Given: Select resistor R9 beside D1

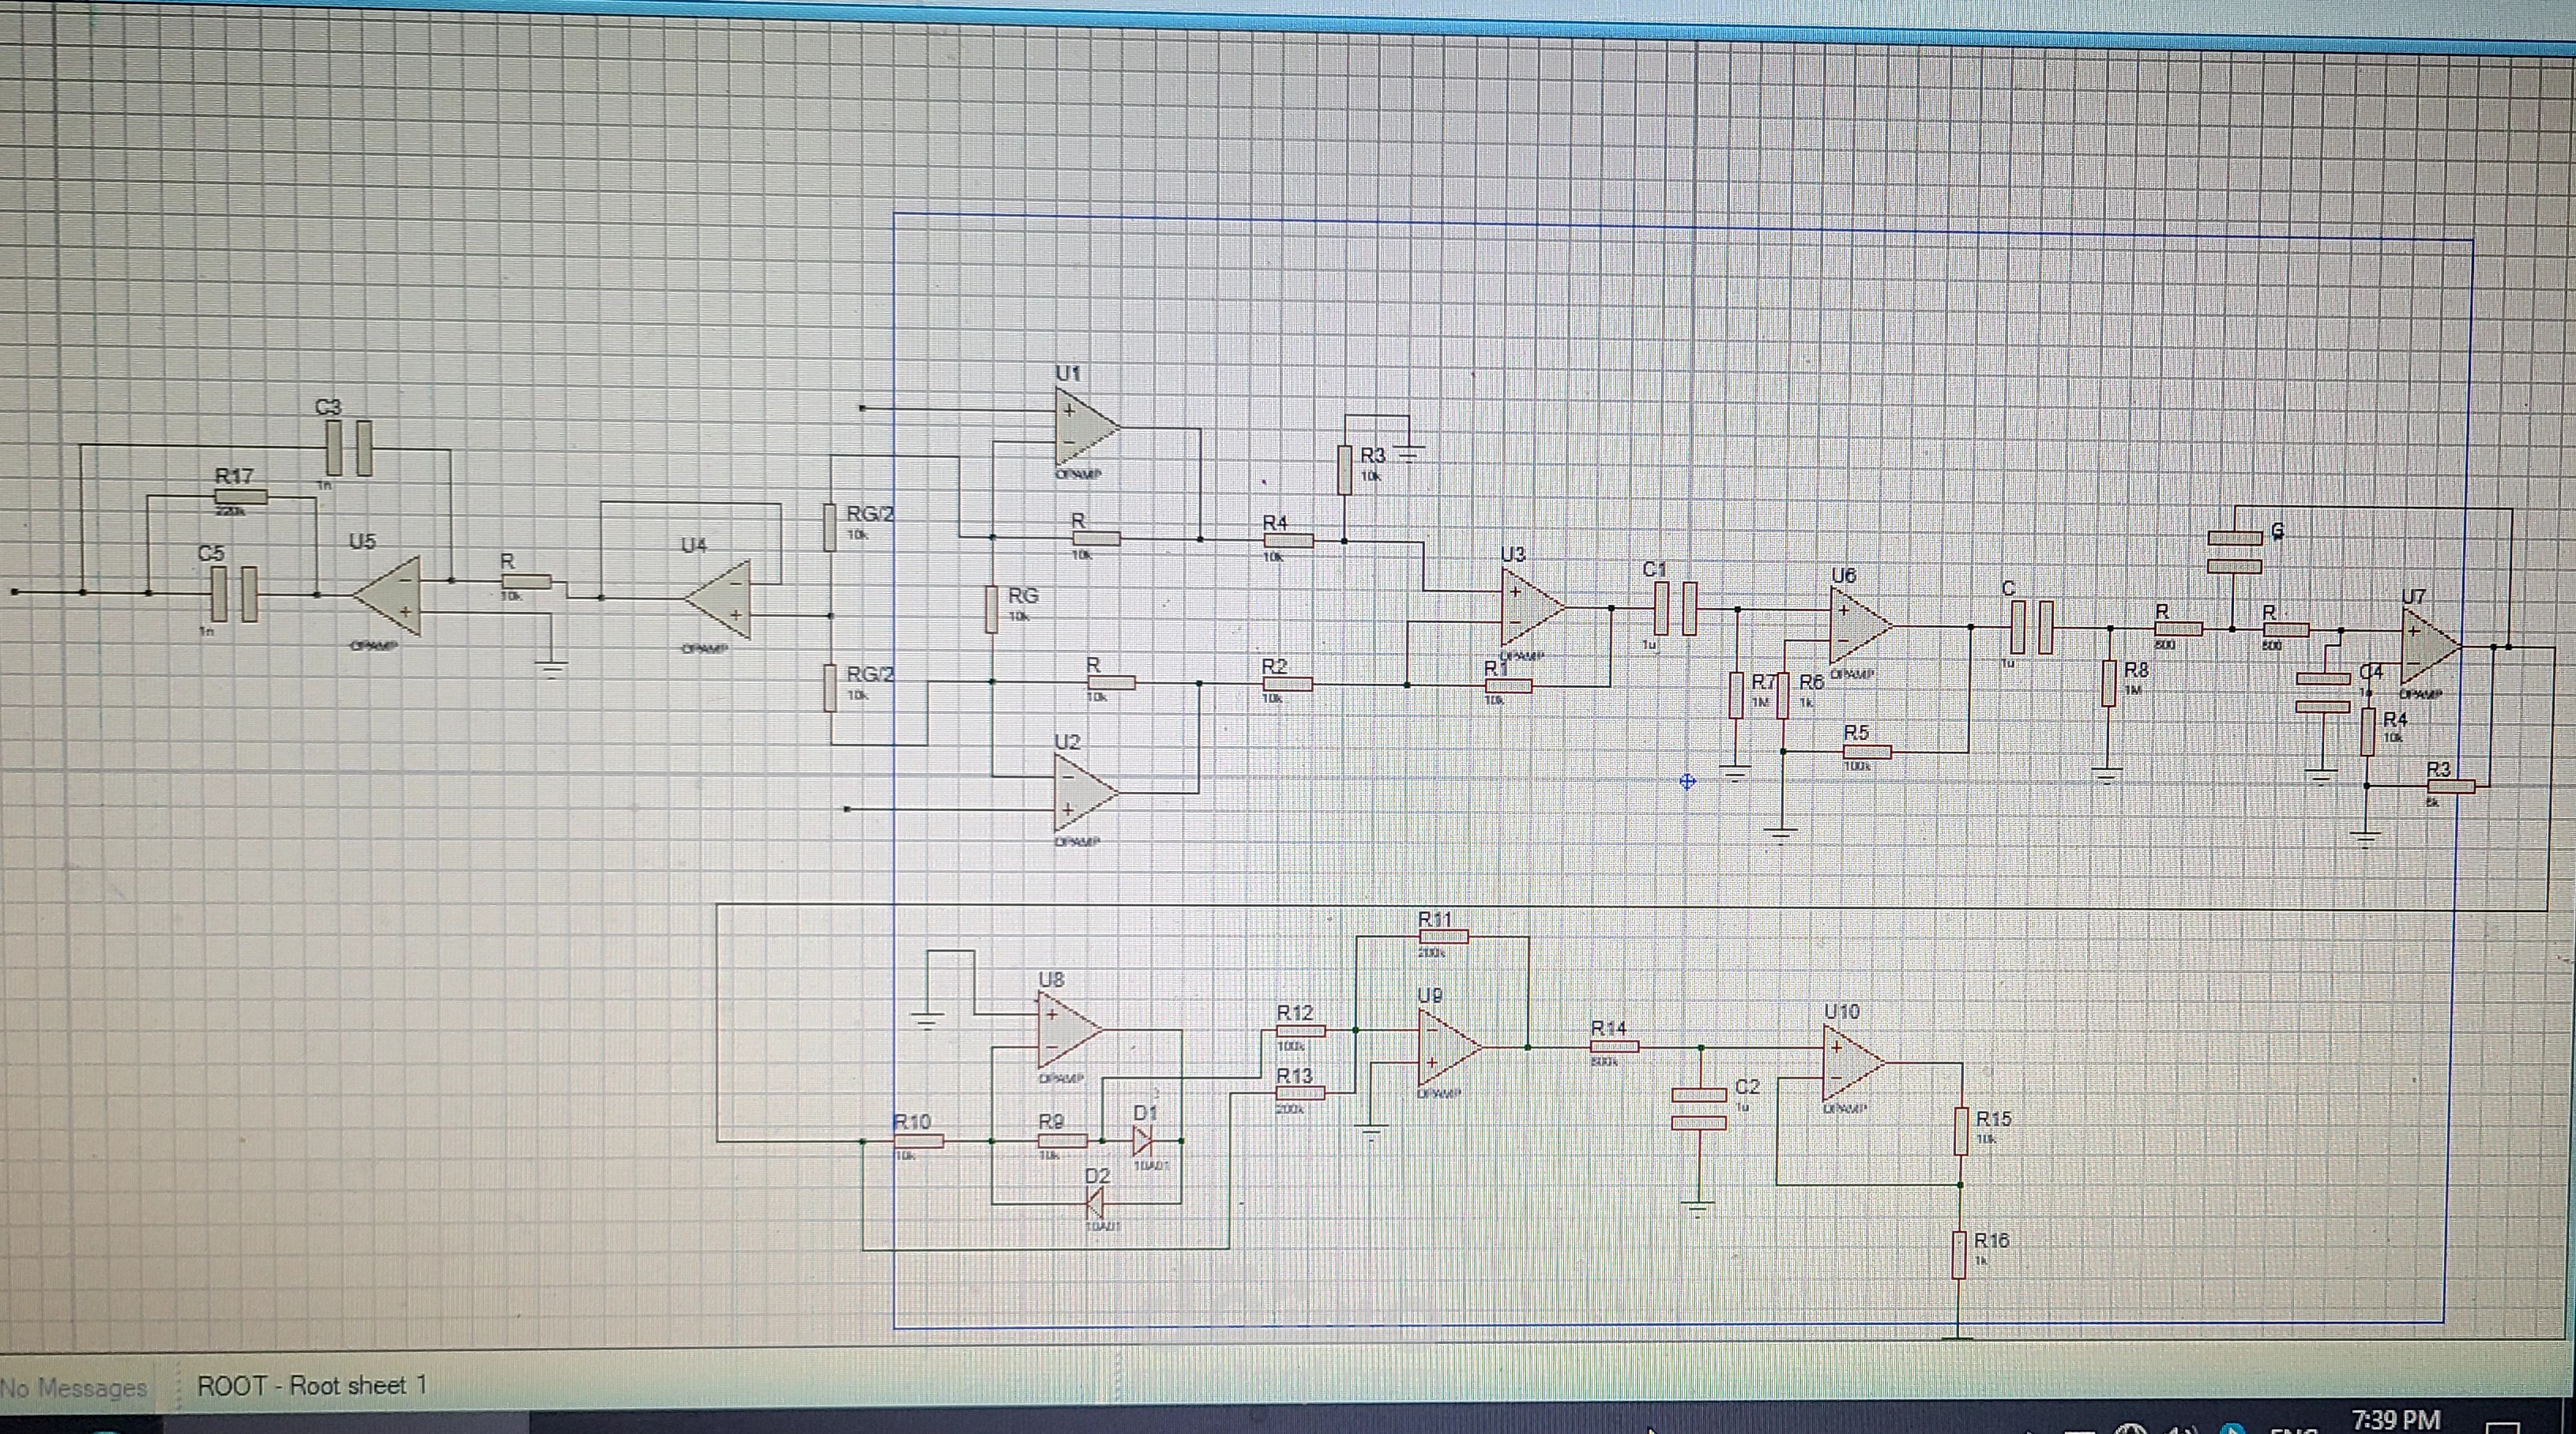Looking at the screenshot, I should (x=1062, y=1140).
